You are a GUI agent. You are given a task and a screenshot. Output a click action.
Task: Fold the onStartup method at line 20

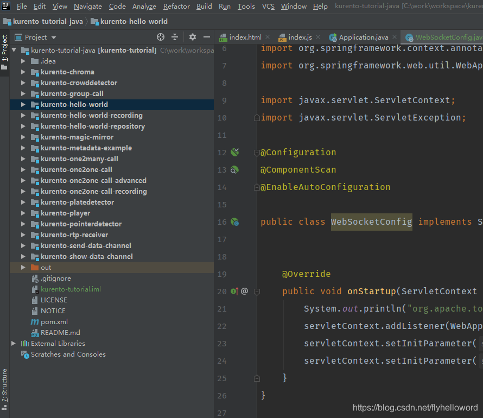[257, 292]
